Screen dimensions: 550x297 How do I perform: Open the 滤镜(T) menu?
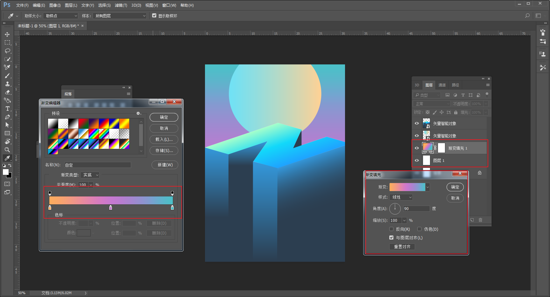pyautogui.click(x=121, y=5)
